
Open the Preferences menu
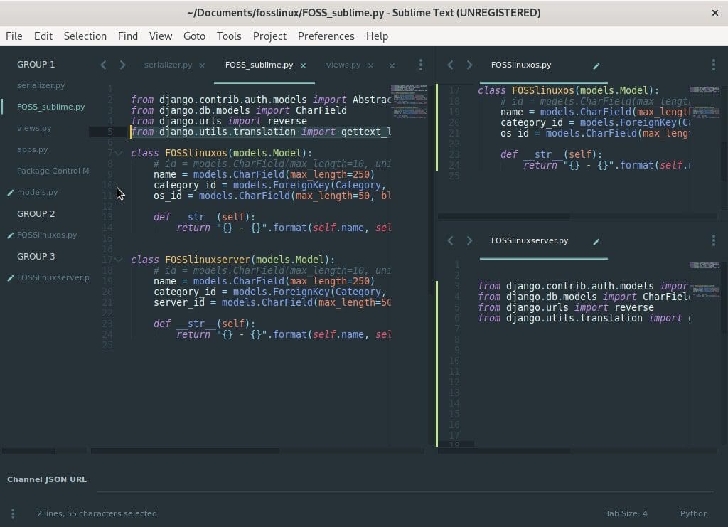(x=326, y=36)
